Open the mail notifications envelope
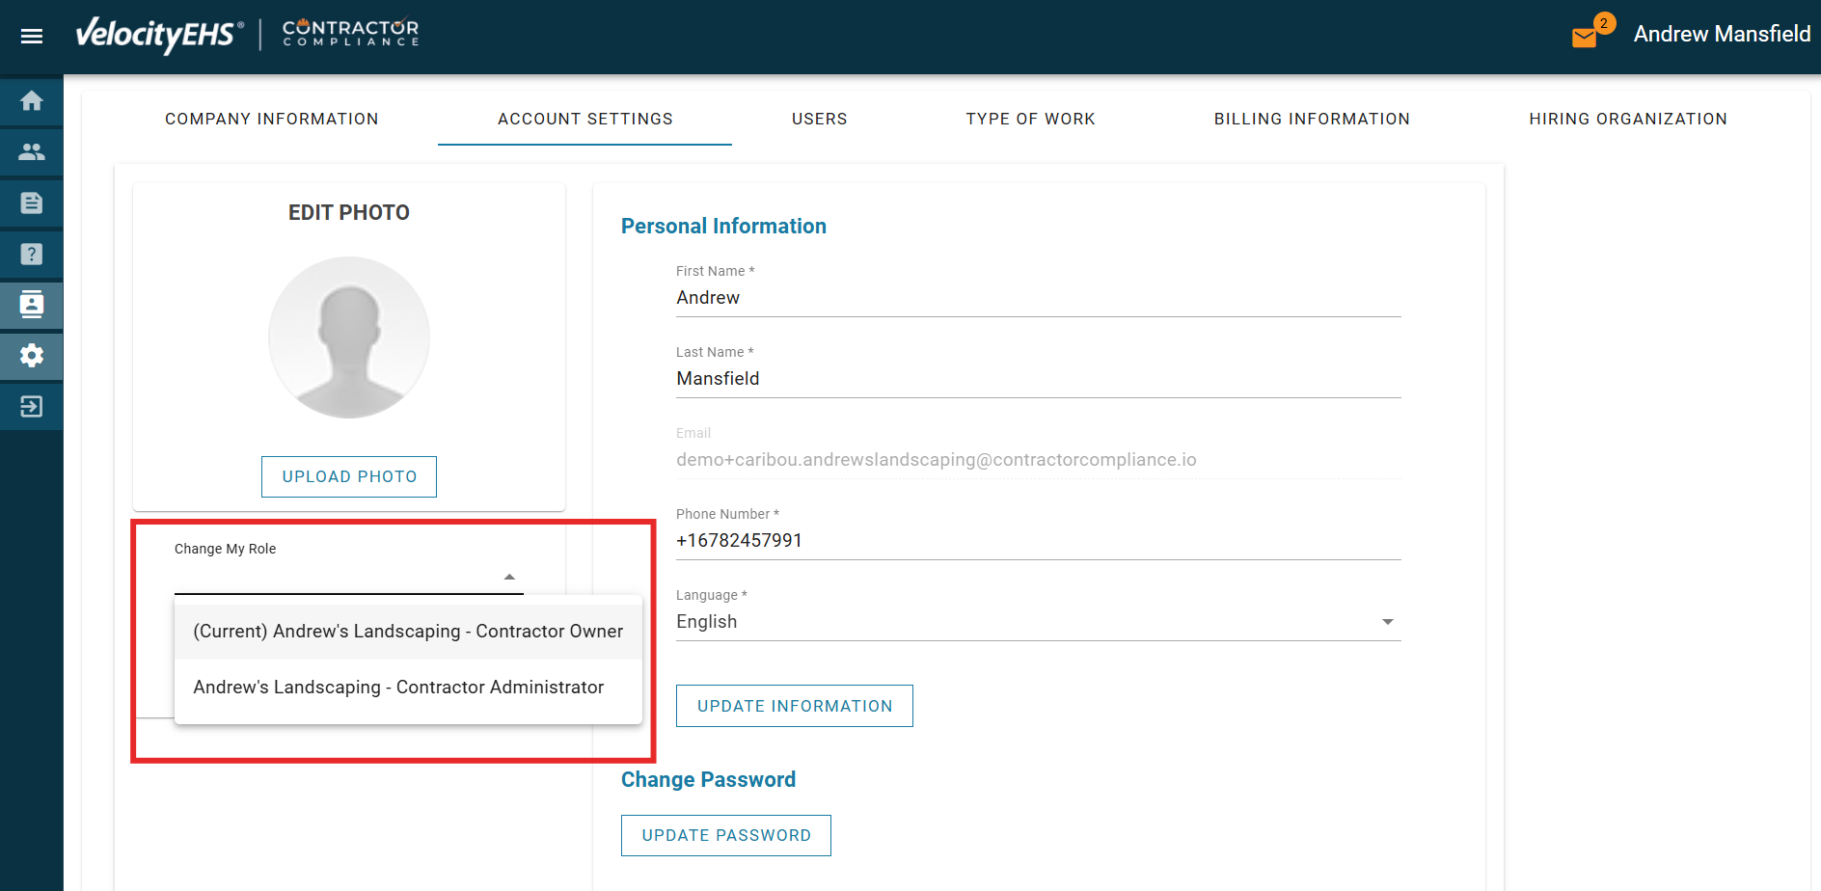The height and width of the screenshot is (891, 1821). coord(1584,38)
